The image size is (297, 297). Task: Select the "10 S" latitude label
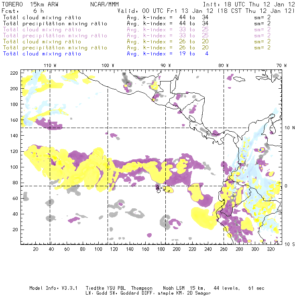pyautogui.click(x=290, y=244)
